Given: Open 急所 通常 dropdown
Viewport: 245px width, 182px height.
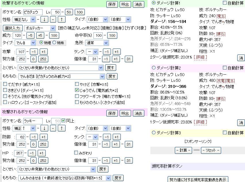Looking at the screenshot, I should pos(97,43).
